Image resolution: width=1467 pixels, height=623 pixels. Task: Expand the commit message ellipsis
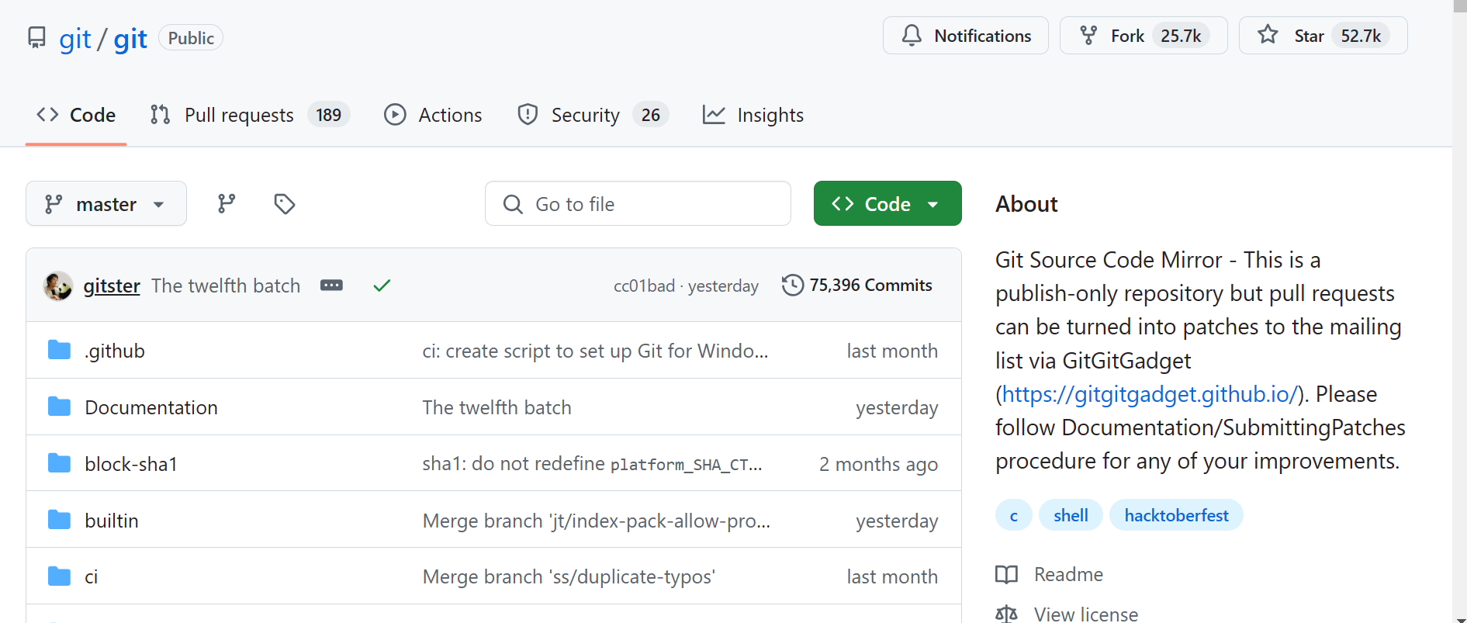coord(331,286)
